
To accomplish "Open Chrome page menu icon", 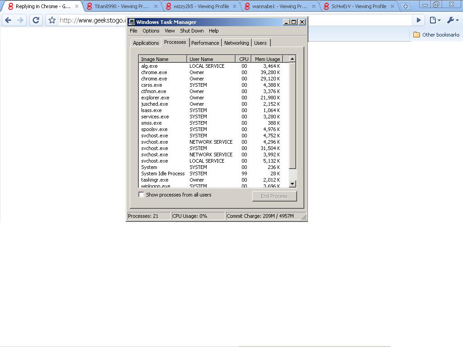I will coord(435,20).
